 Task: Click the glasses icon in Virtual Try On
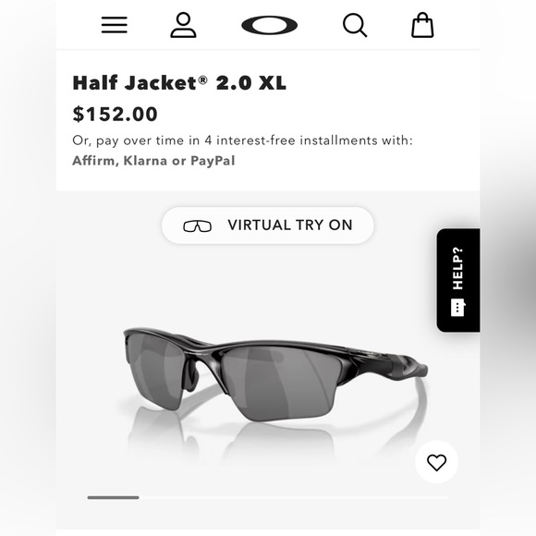[x=197, y=226]
